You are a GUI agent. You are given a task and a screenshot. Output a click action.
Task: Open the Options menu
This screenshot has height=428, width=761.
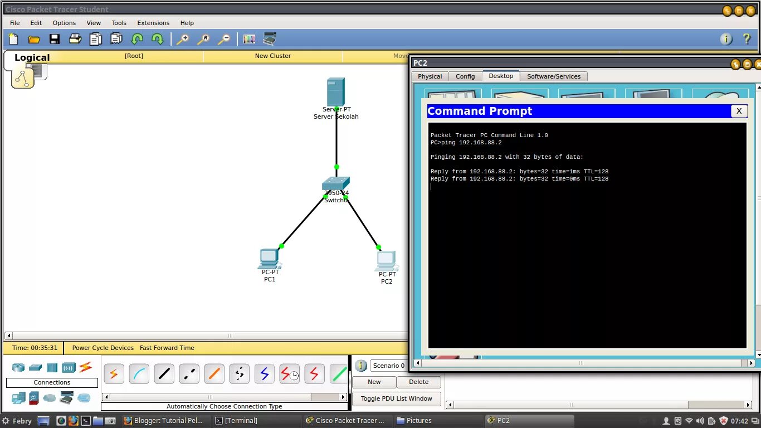coord(64,23)
